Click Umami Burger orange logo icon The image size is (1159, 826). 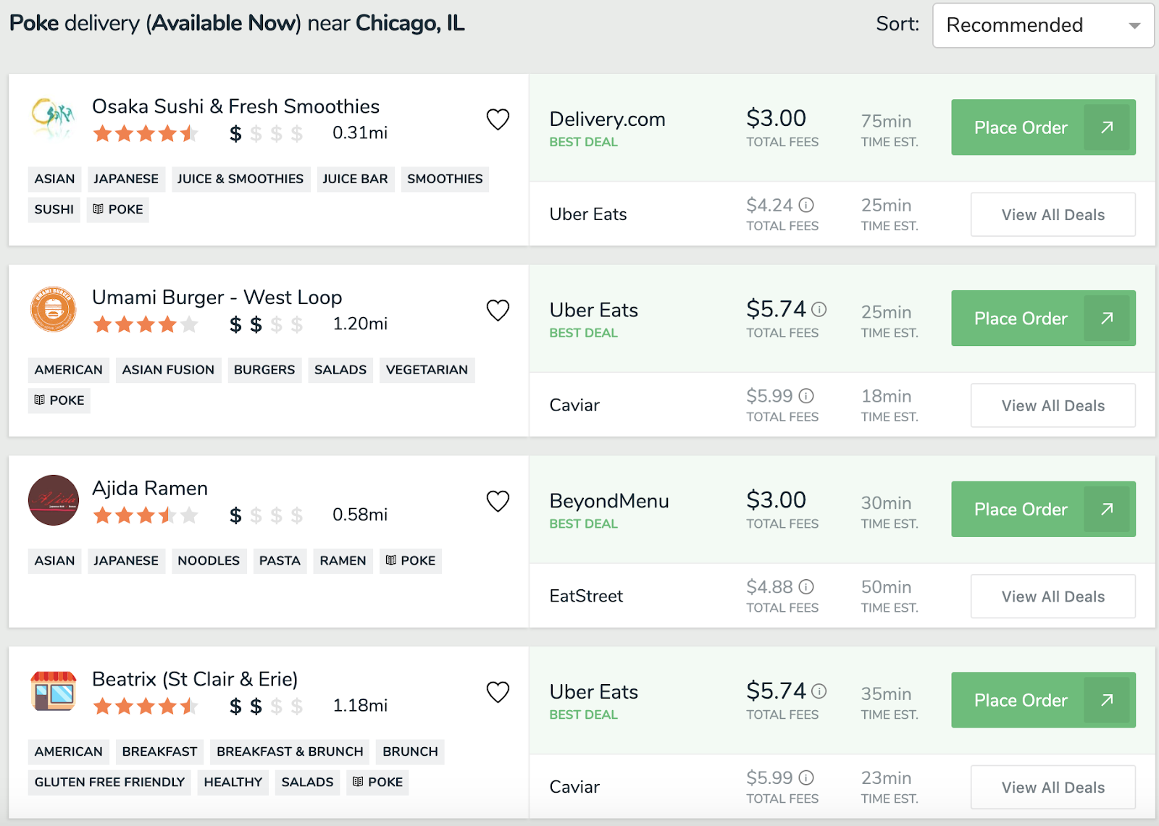click(53, 309)
